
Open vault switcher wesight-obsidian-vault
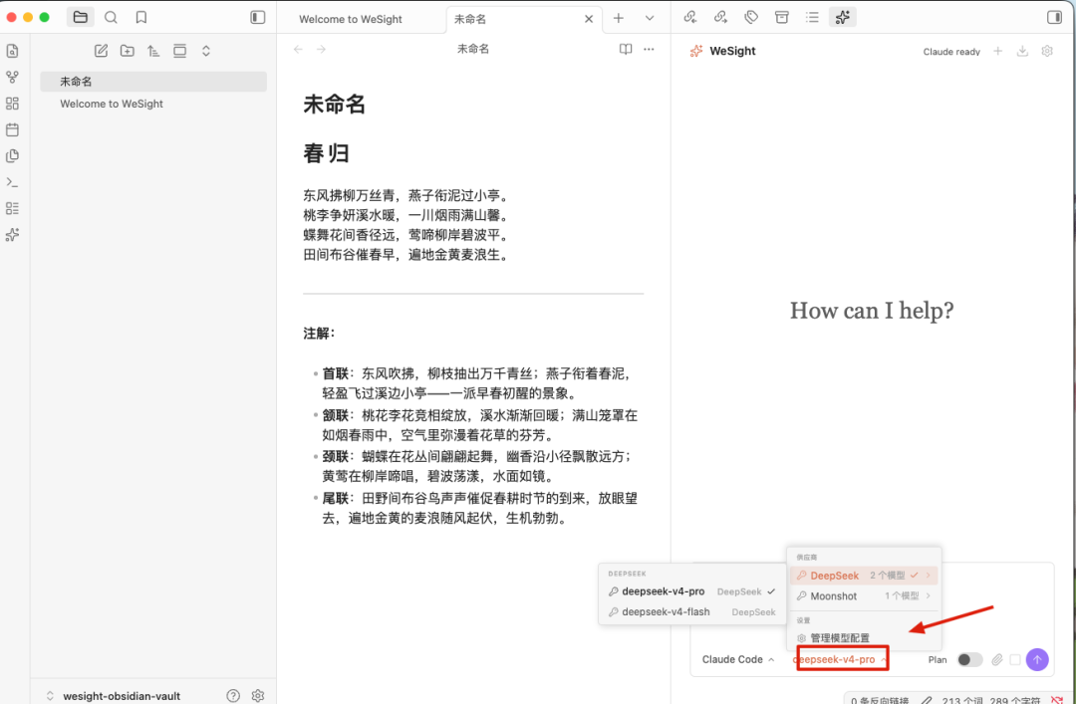pyautogui.click(x=114, y=695)
